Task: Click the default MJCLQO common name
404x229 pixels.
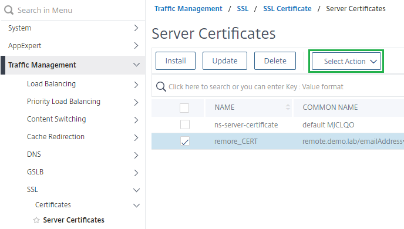Action: (x=328, y=125)
